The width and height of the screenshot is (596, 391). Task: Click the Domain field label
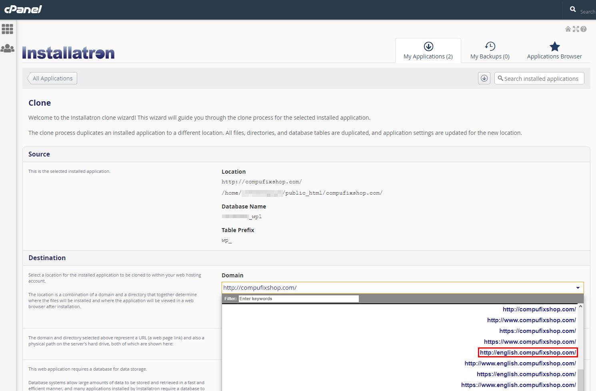pyautogui.click(x=232, y=275)
